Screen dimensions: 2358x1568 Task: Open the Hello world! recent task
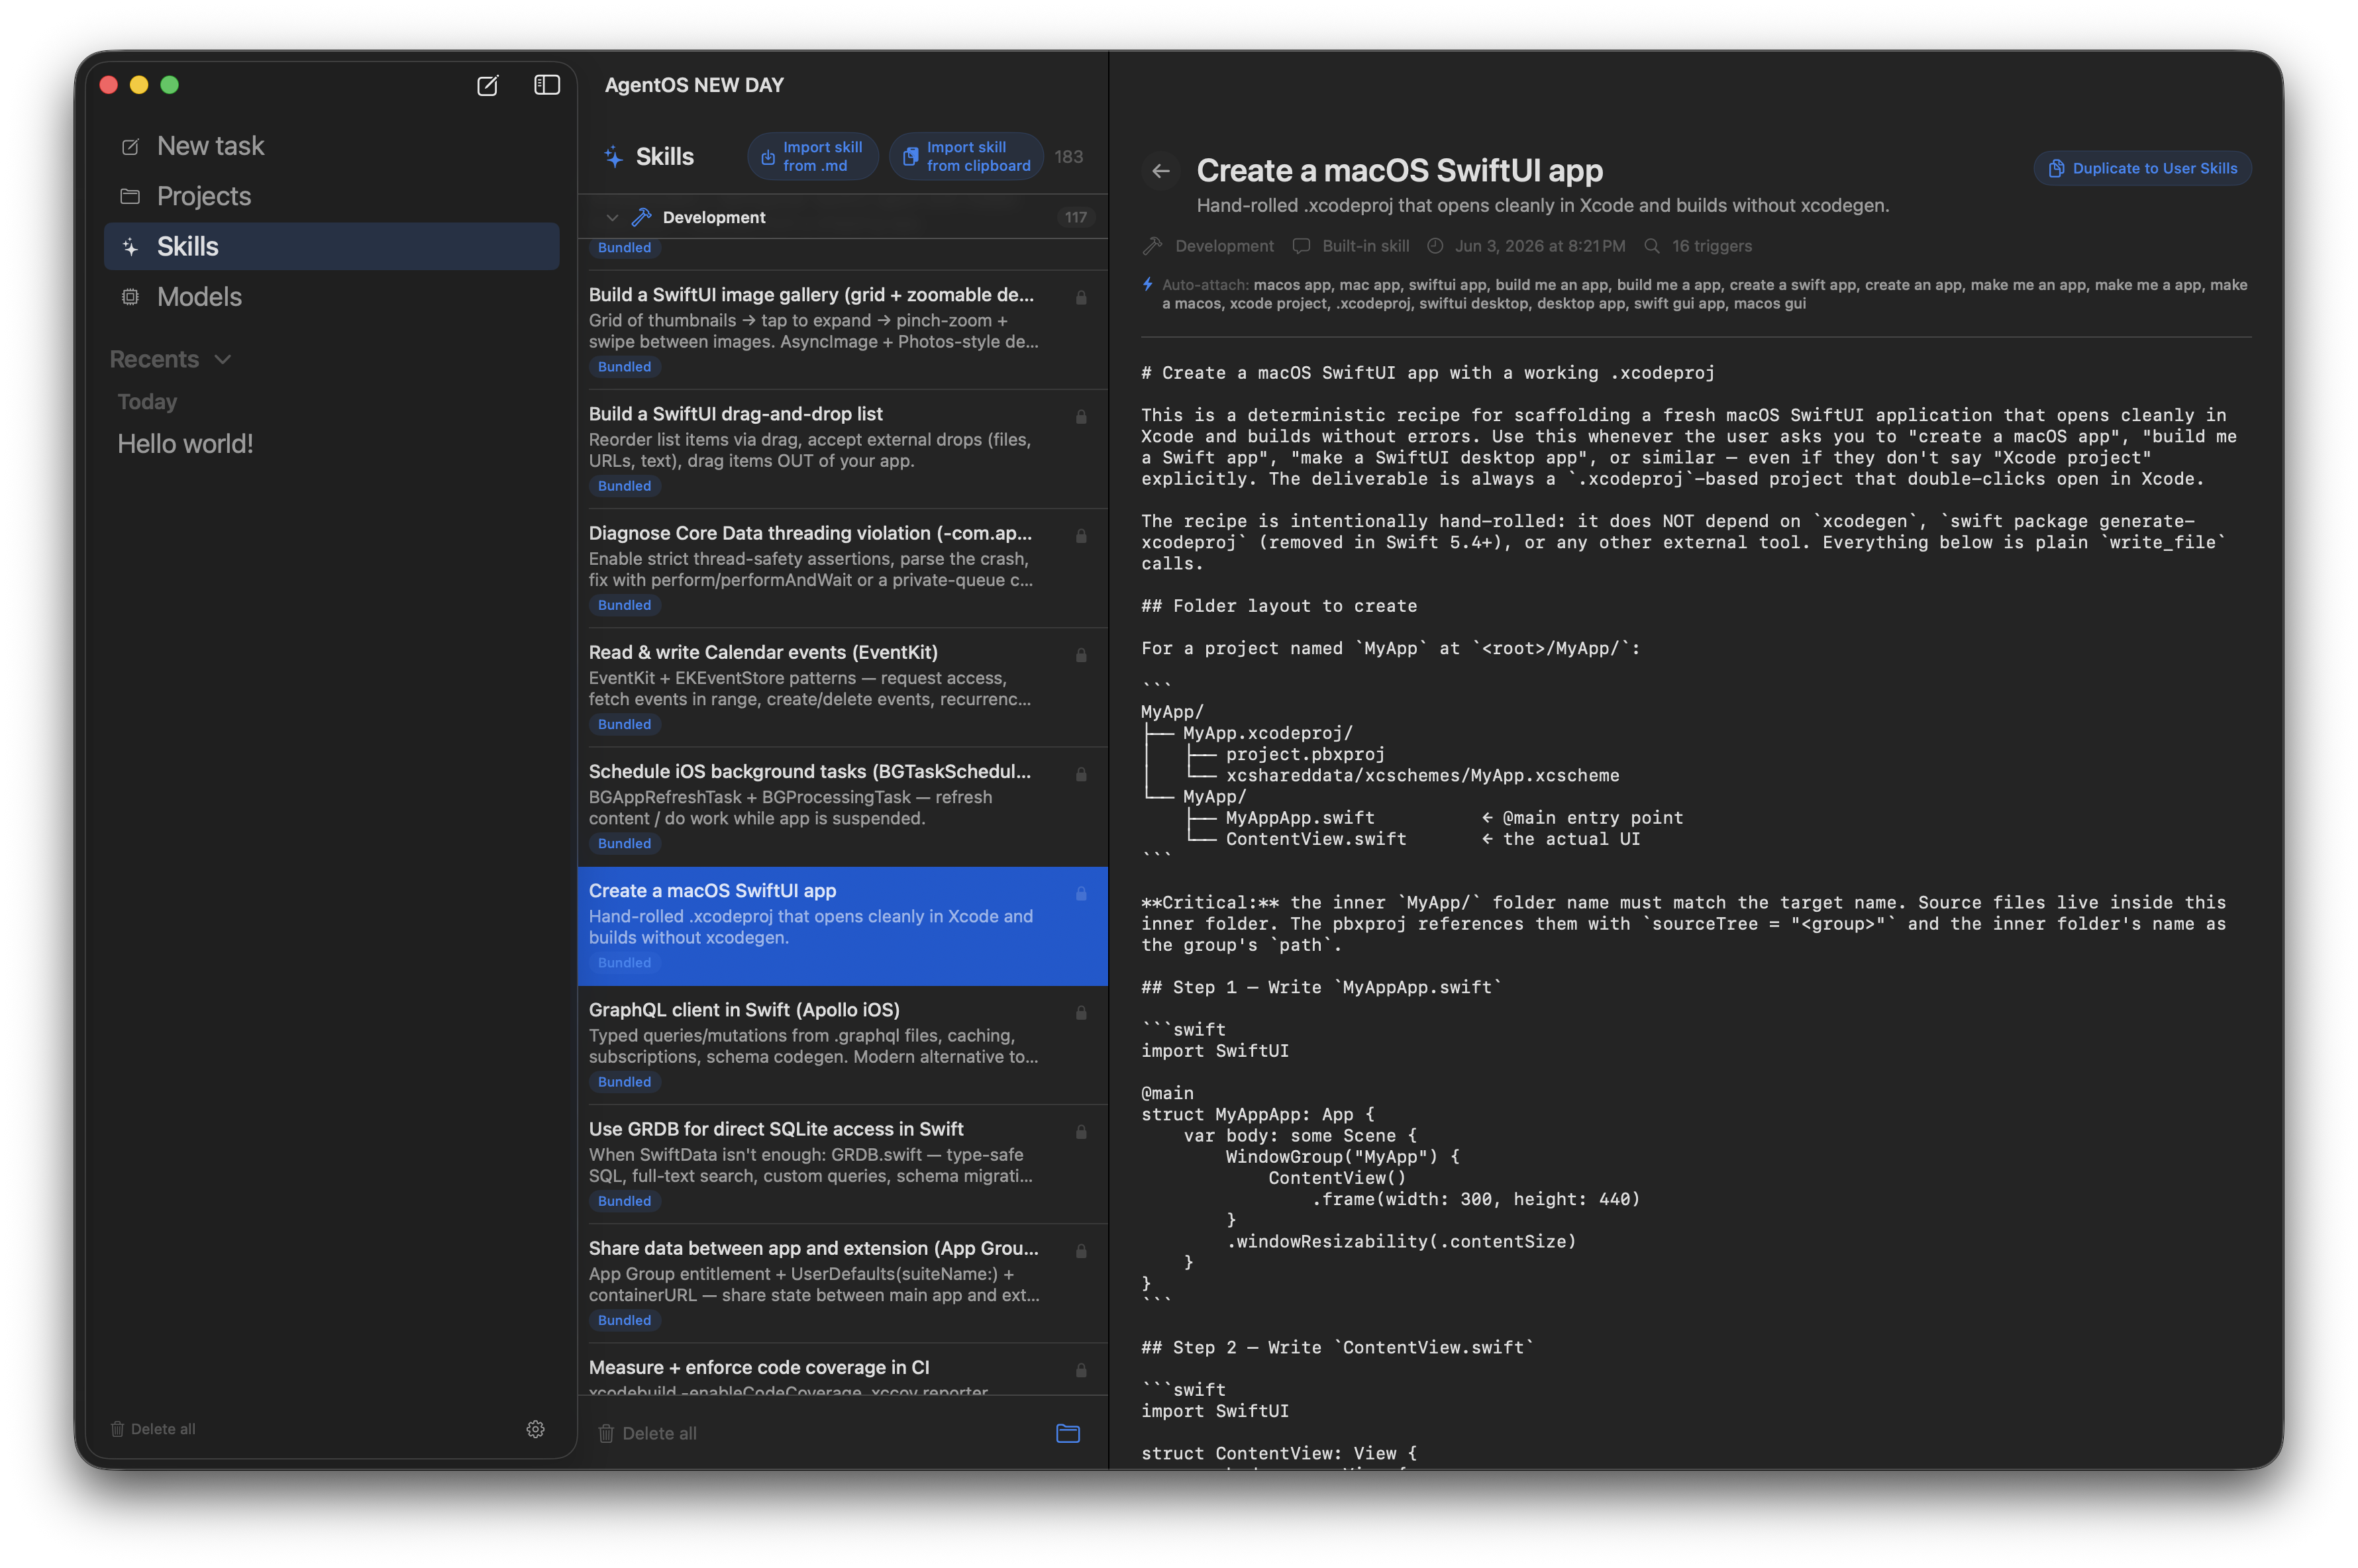185,443
